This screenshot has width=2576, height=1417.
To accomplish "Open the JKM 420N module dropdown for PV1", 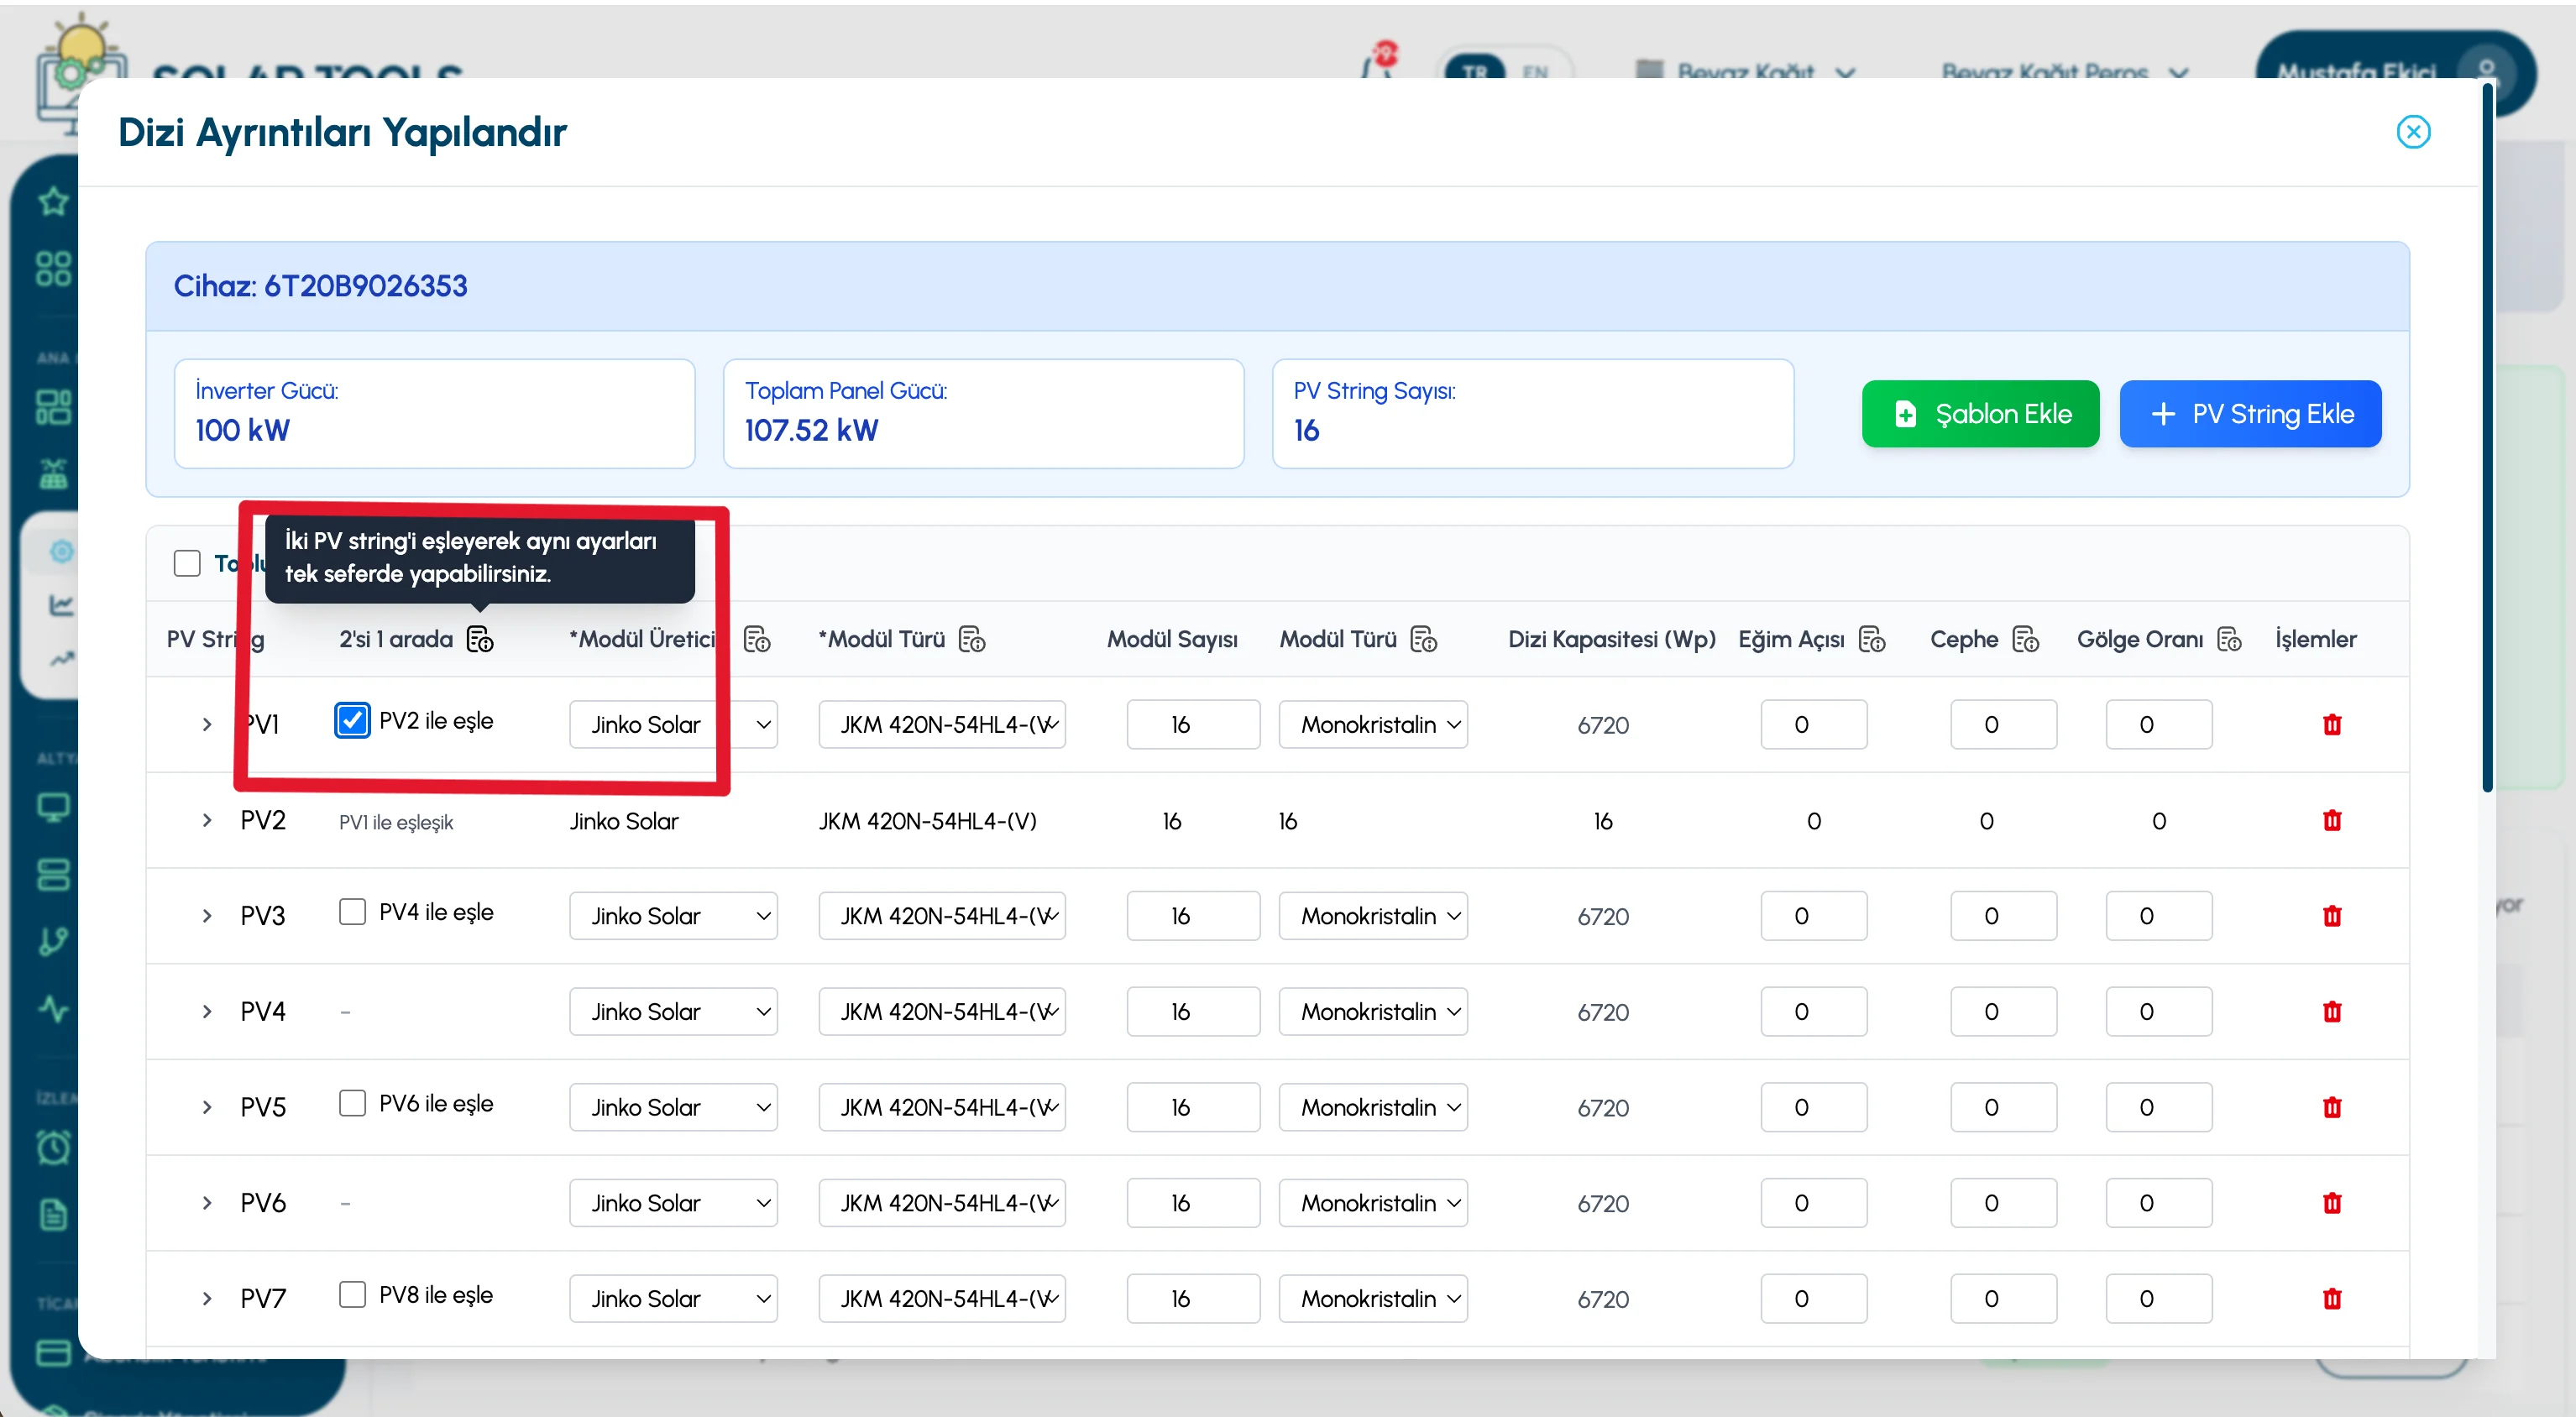I will [x=942, y=724].
